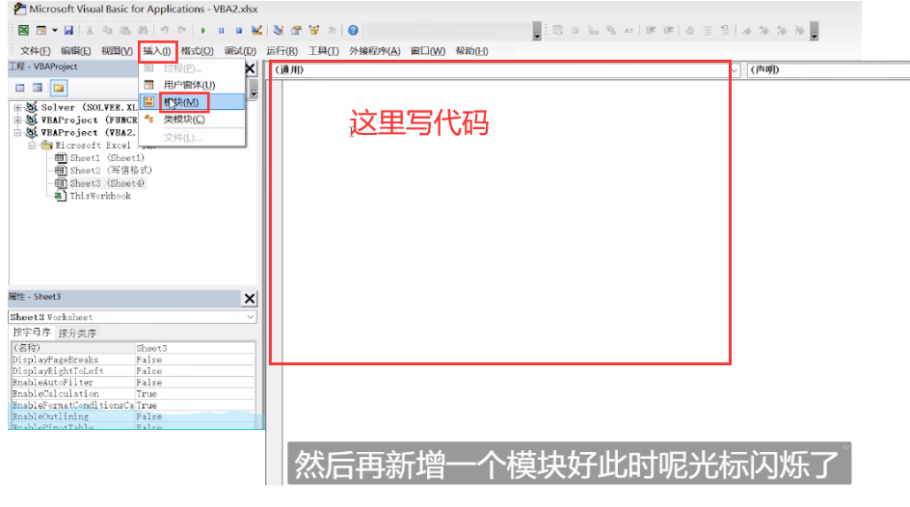Toggle Folders icon in project panel

click(x=59, y=88)
